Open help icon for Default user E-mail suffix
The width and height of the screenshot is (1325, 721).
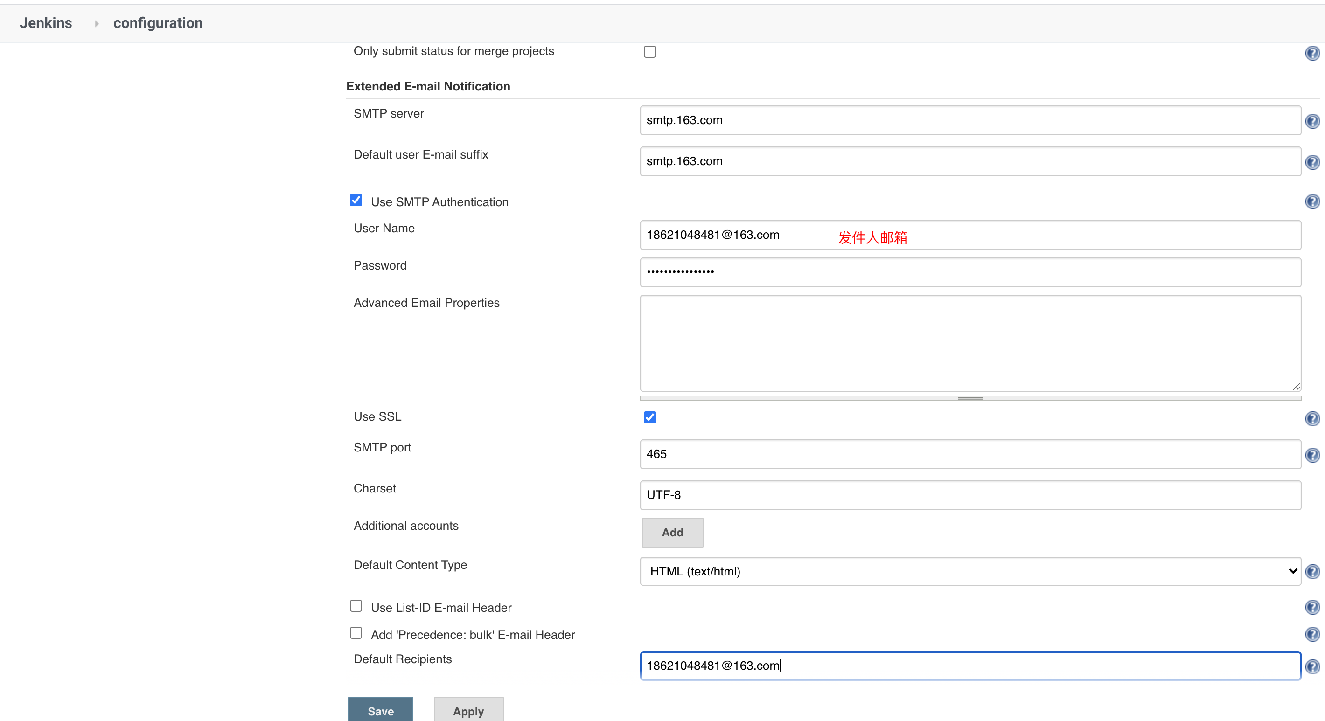click(x=1312, y=162)
